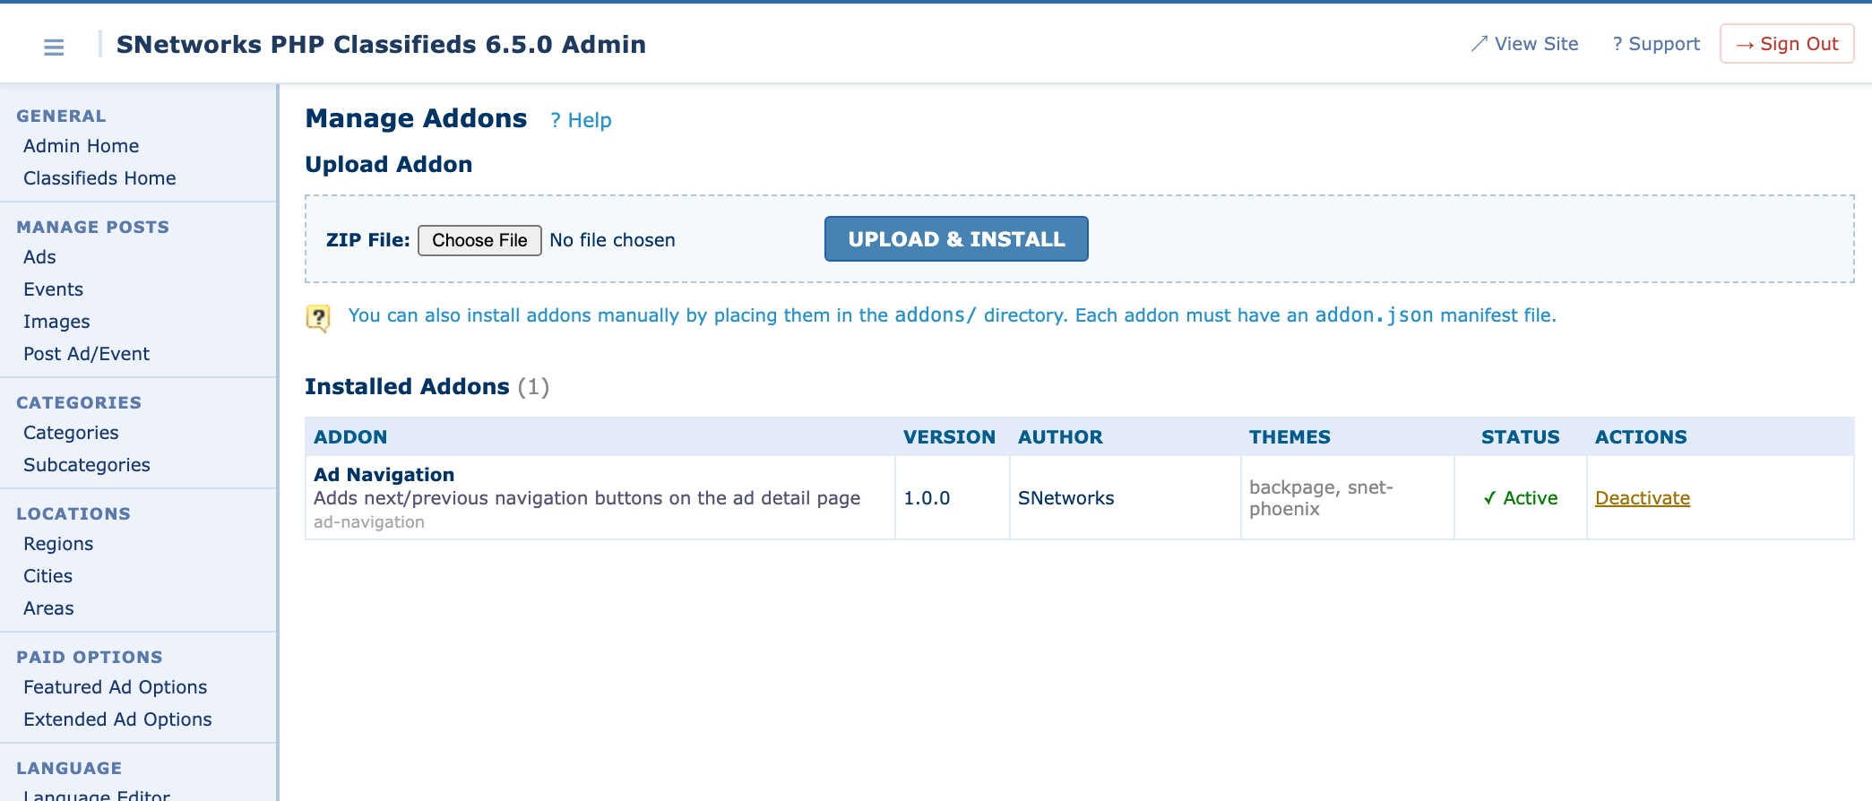Open Regions under Locations
The image size is (1872, 801).
[x=58, y=544]
